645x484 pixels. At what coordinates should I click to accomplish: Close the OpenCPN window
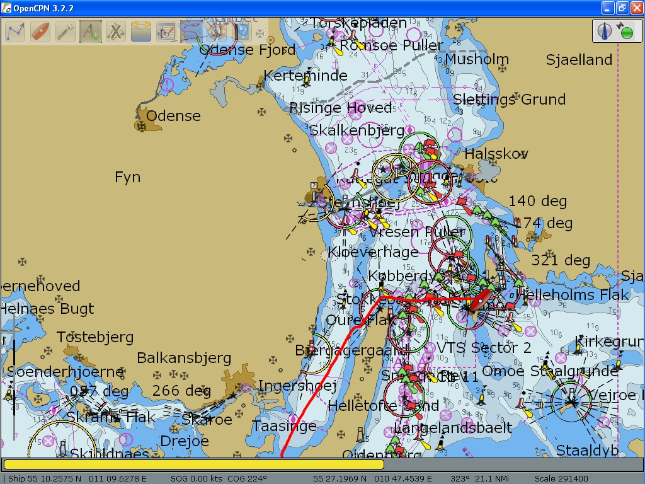636,8
